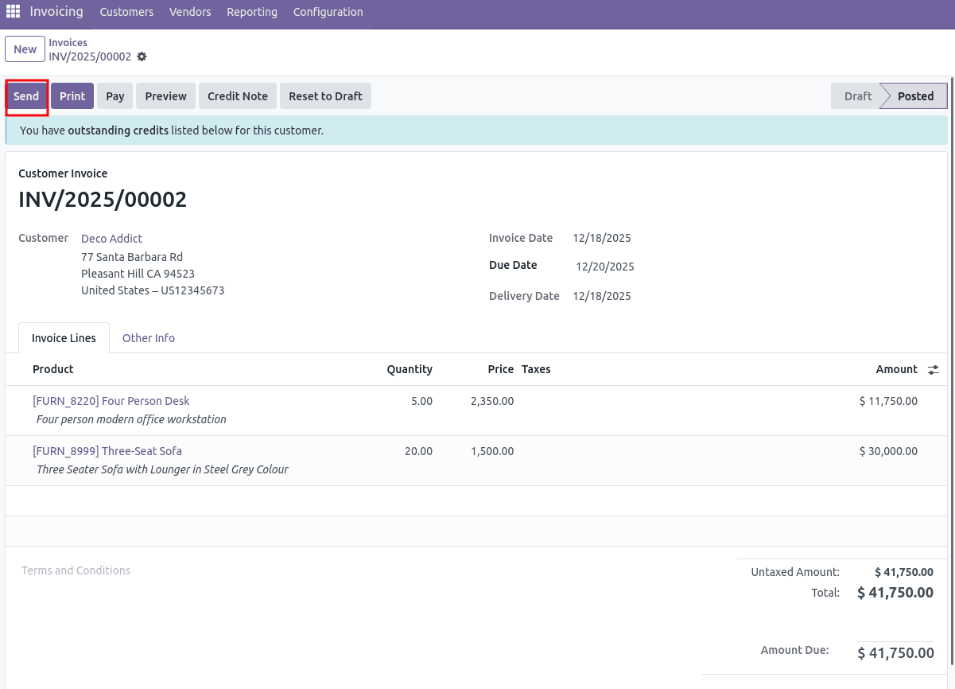Click Preview to view the invoice

[165, 95]
